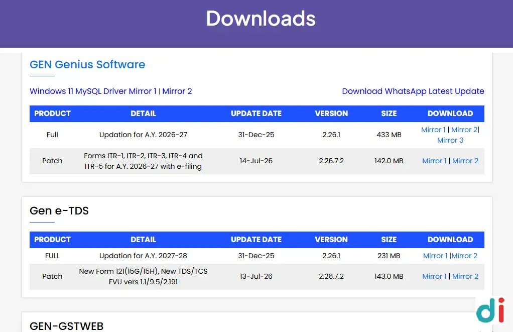The width and height of the screenshot is (513, 332).
Task: Click 'New Form 121(15G/15H)' patch detail text
Action: pos(143,276)
